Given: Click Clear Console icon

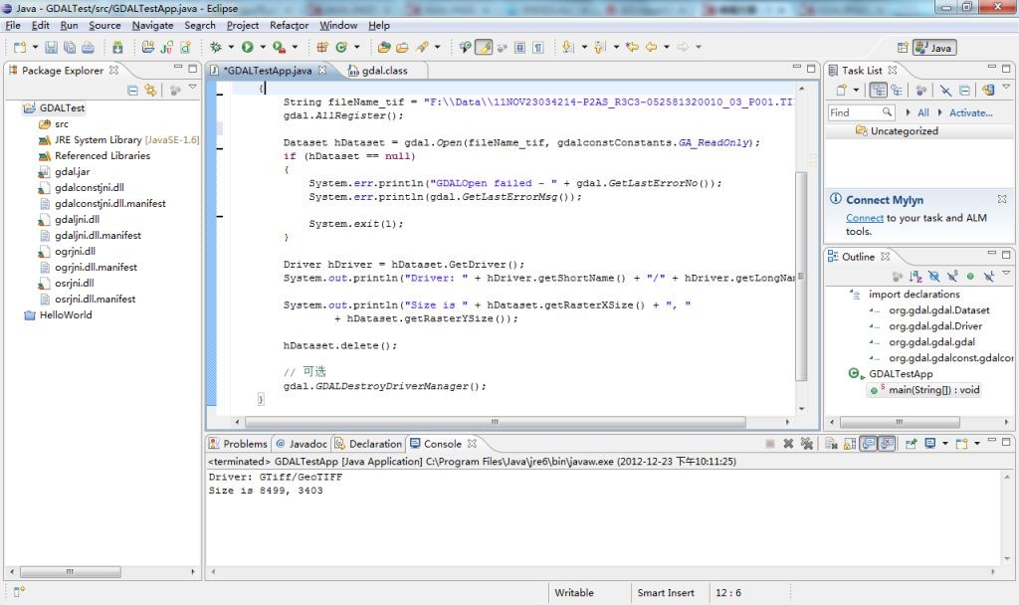Looking at the screenshot, I should (831, 444).
